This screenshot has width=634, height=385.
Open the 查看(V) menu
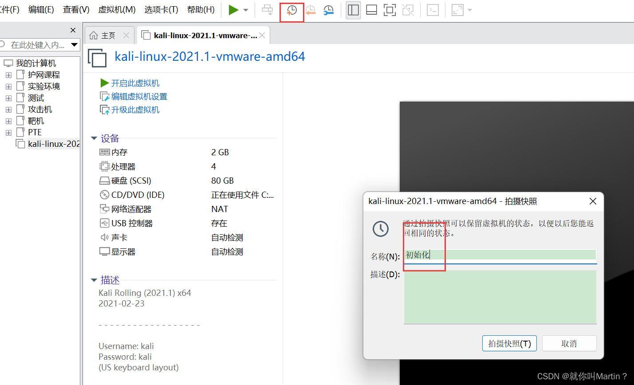[x=76, y=10]
